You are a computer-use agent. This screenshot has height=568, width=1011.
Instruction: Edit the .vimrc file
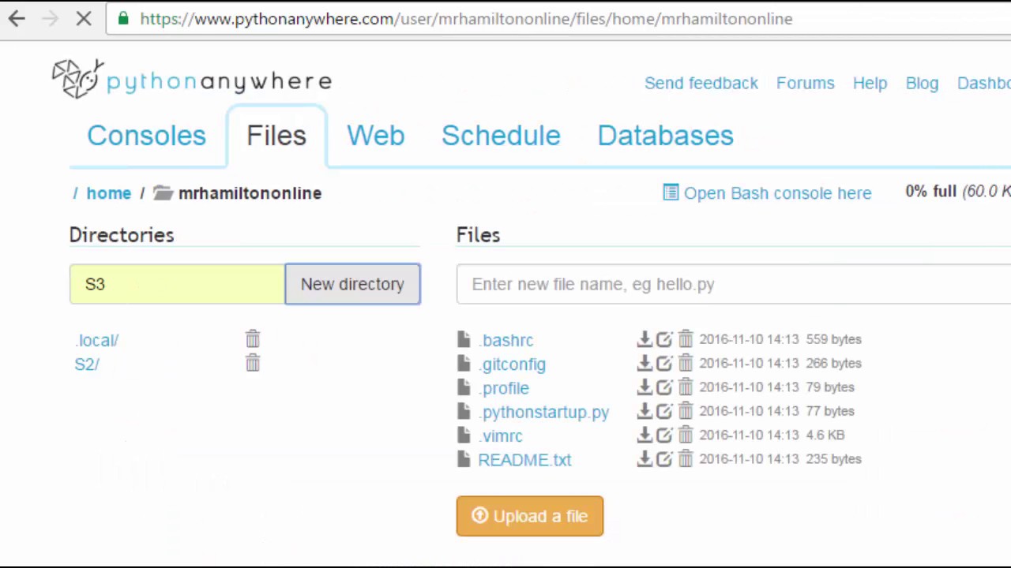coord(664,435)
